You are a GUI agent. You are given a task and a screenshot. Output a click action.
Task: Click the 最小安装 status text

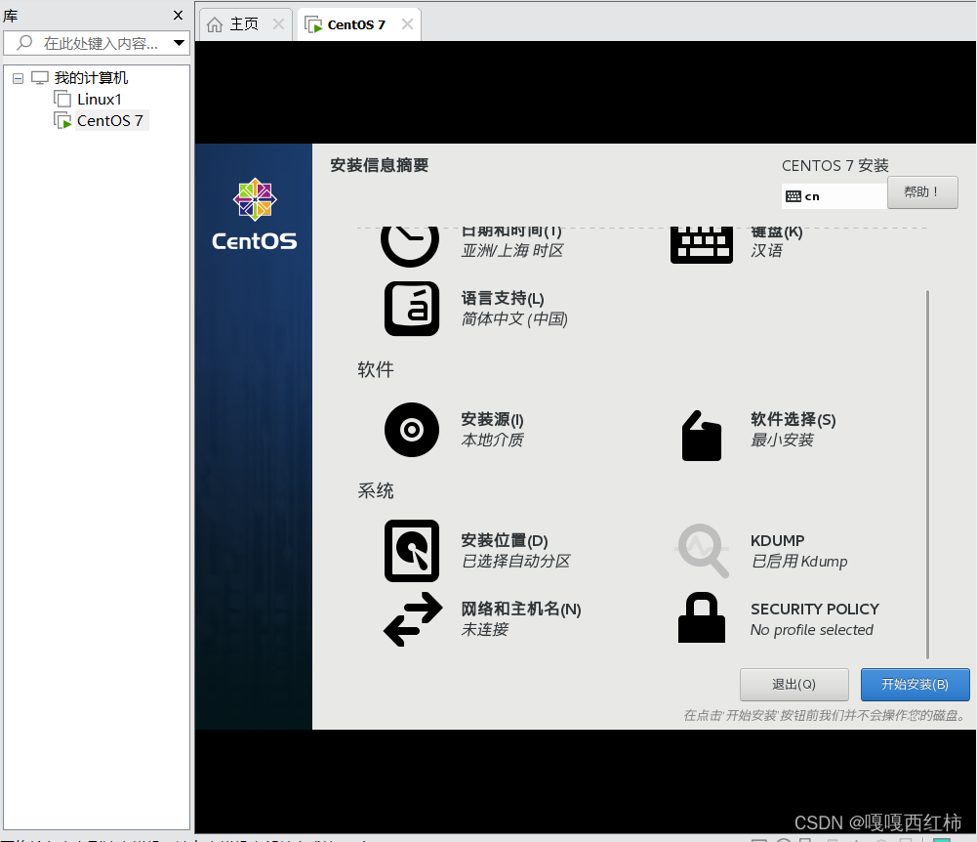782,441
